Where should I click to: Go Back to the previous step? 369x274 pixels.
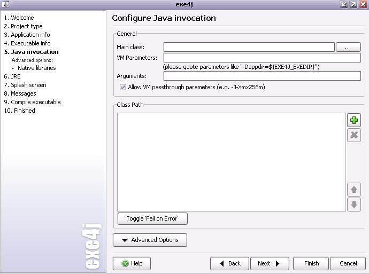tap(229, 263)
